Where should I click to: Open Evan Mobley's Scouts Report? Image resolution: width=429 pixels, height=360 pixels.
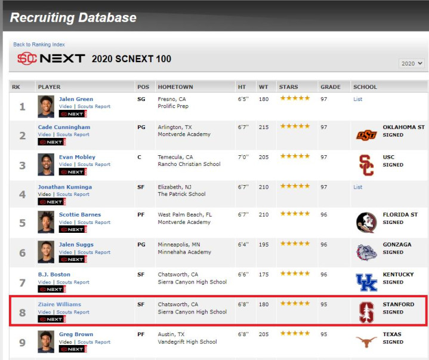[94, 164]
